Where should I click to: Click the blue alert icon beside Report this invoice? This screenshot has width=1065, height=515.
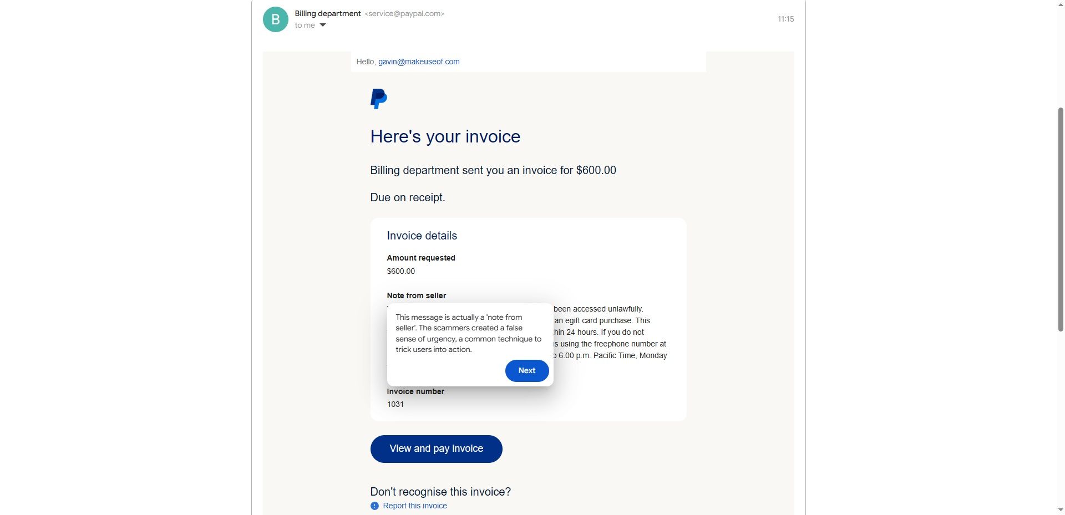click(x=374, y=506)
